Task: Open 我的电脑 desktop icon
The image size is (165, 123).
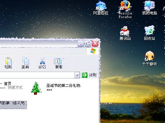Action: coord(149,8)
